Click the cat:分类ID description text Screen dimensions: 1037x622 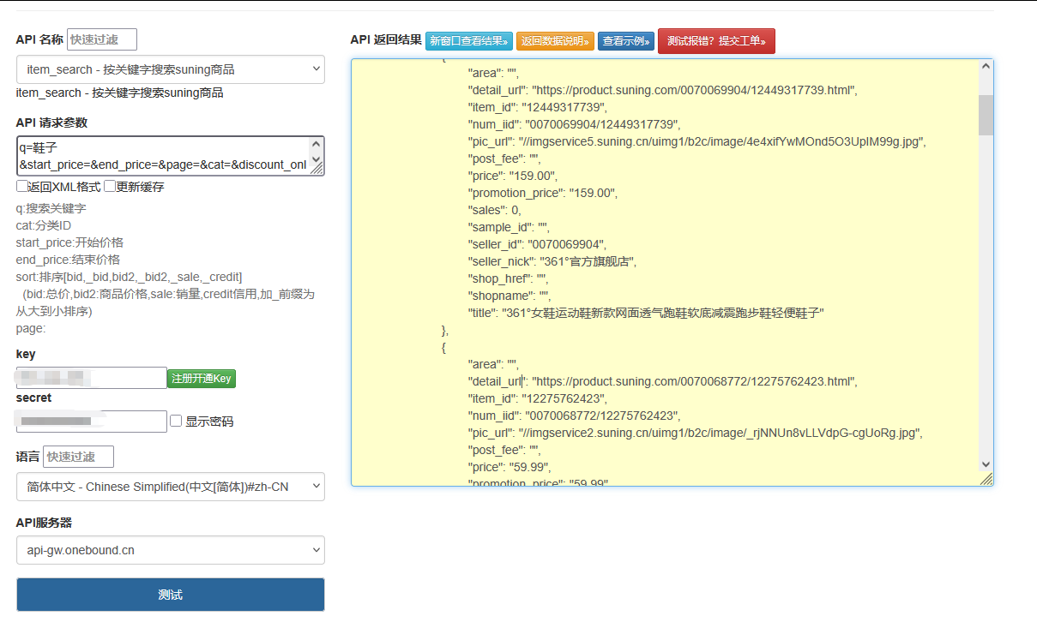(x=43, y=225)
